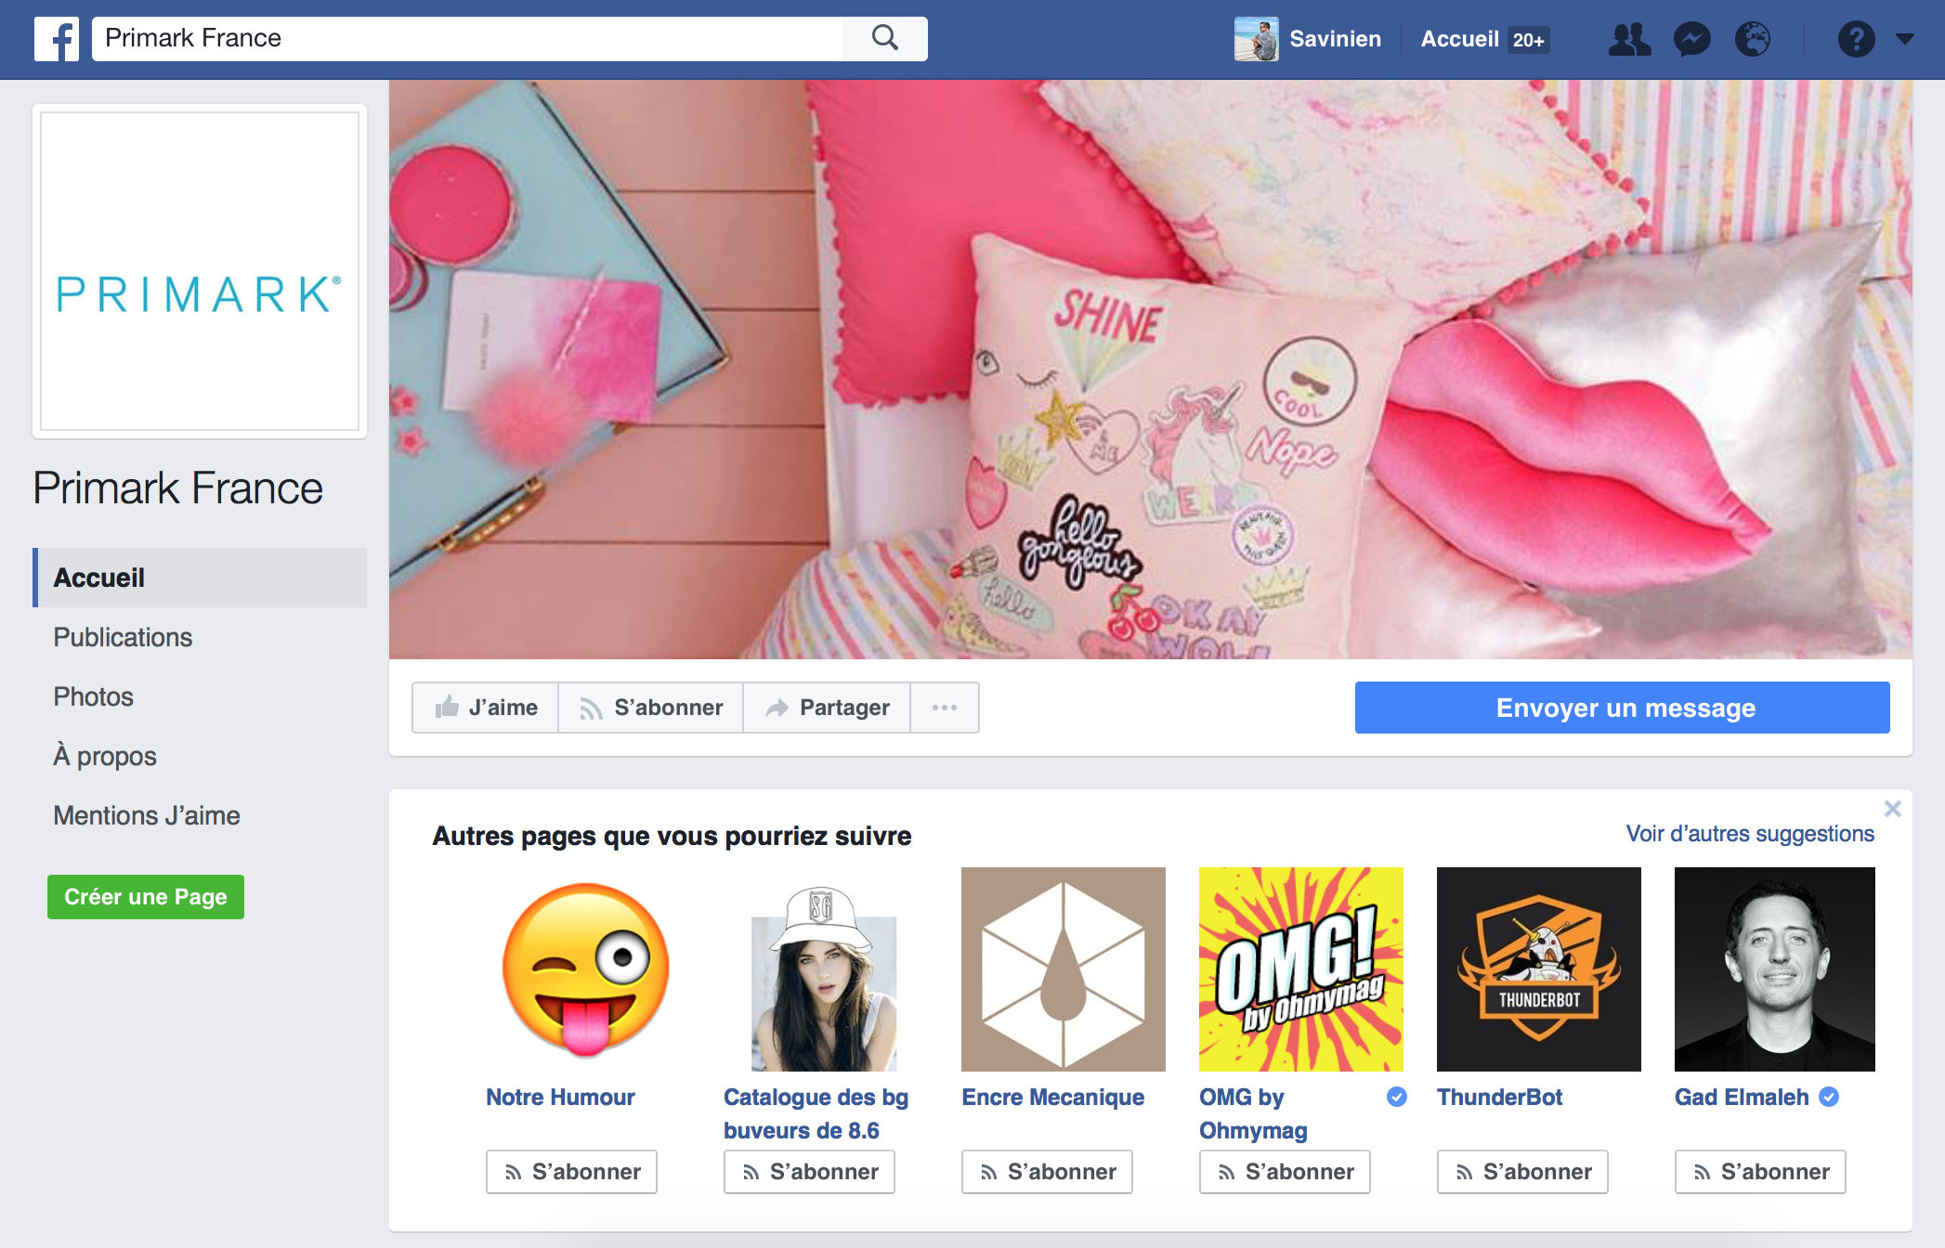Subscribe to Notre Humour

click(571, 1172)
